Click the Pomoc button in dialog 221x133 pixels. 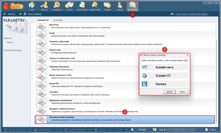(x=182, y=92)
